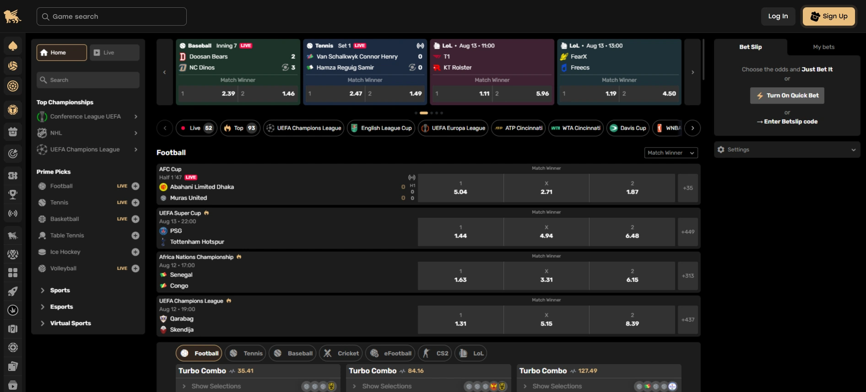The width and height of the screenshot is (866, 392).
Task: Switch to Home mode in sidebar
Action: coord(62,53)
